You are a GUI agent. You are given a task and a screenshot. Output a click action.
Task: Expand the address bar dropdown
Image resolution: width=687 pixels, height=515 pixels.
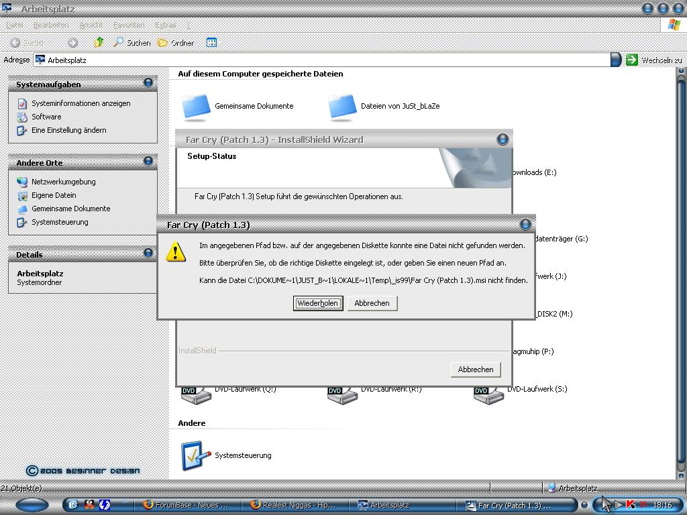click(616, 60)
